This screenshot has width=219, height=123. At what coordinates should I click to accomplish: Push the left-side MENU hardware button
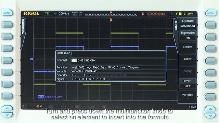coord(7,13)
